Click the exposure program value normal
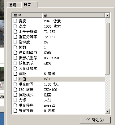The image size is (115, 125). pyautogui.click(x=49, y=106)
